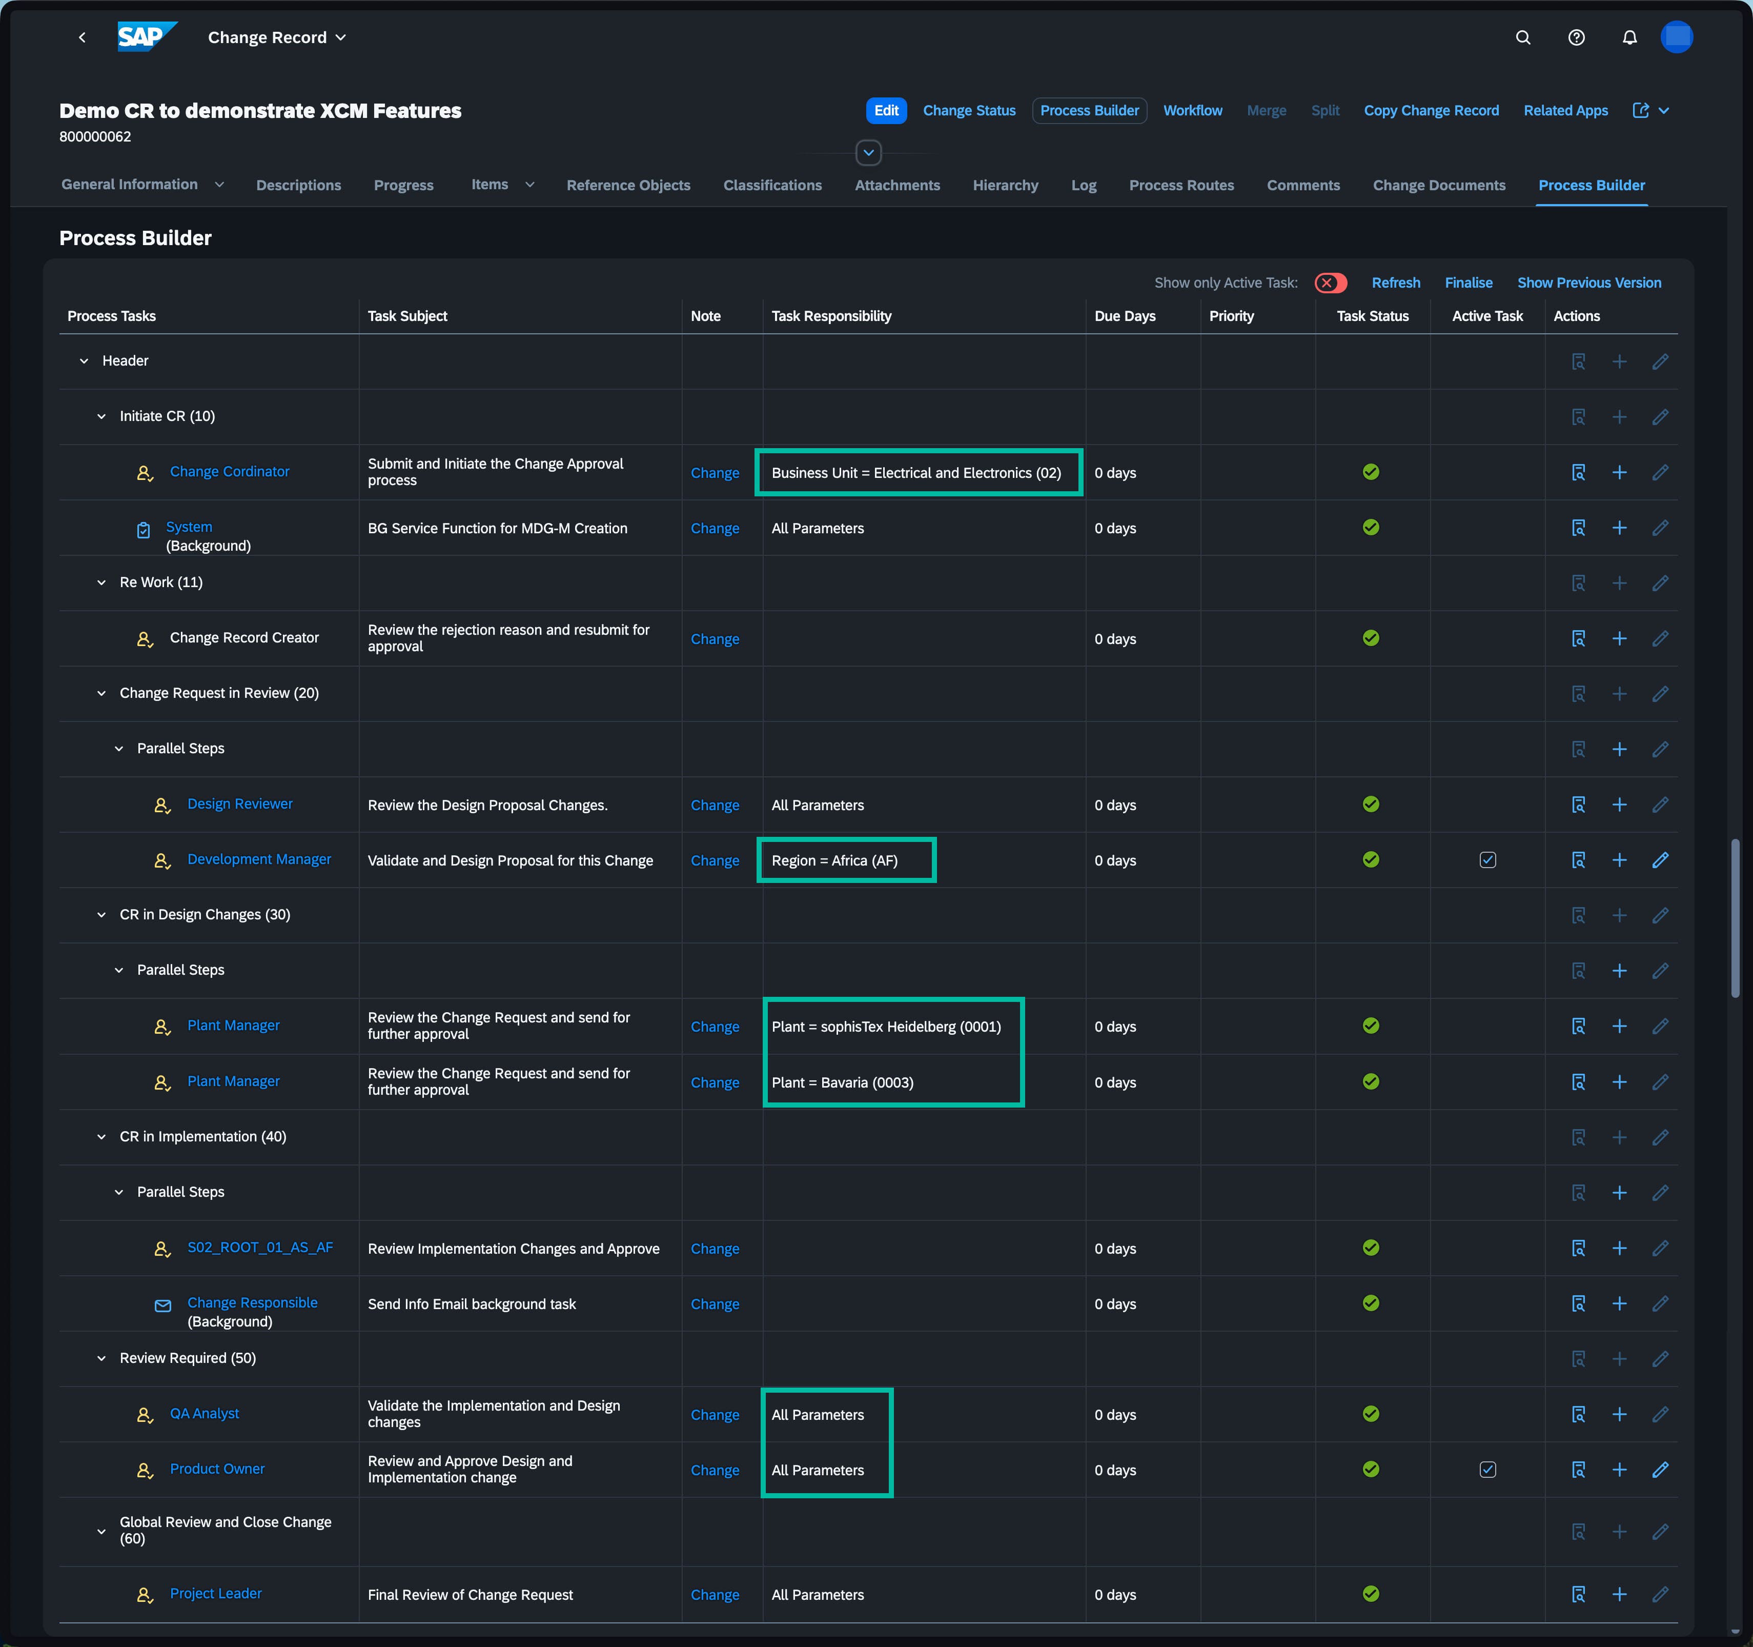1753x1647 pixels.
Task: Open the notifications bell
Action: [x=1629, y=37]
